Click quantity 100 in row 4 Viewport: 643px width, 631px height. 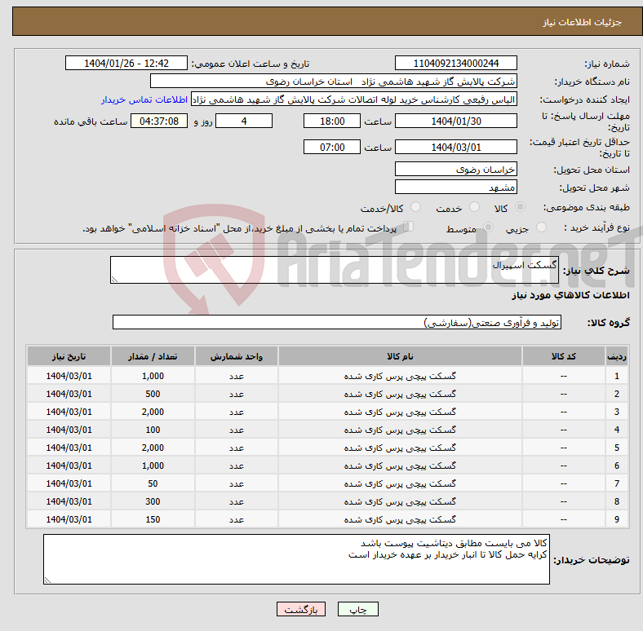(x=153, y=430)
